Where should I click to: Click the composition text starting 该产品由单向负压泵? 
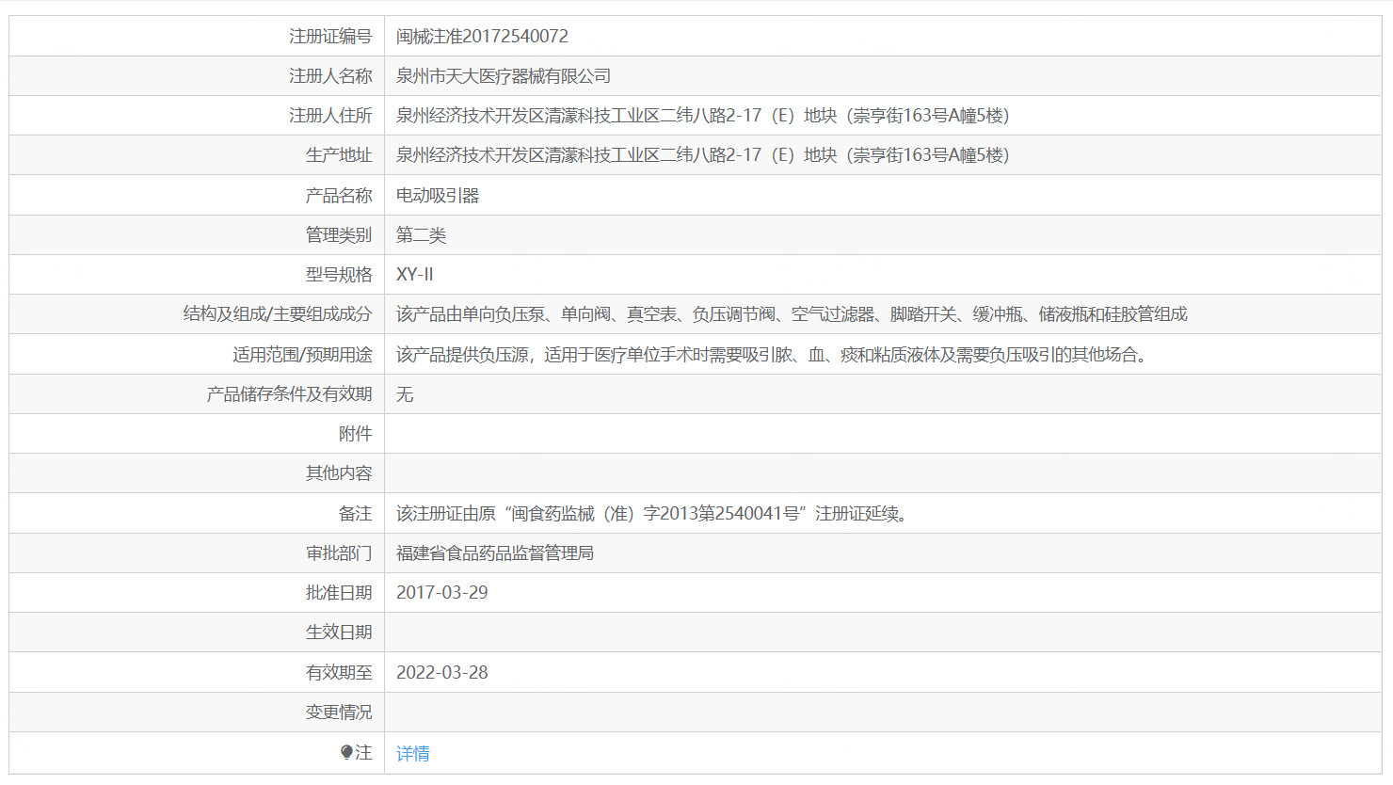[x=792, y=314]
